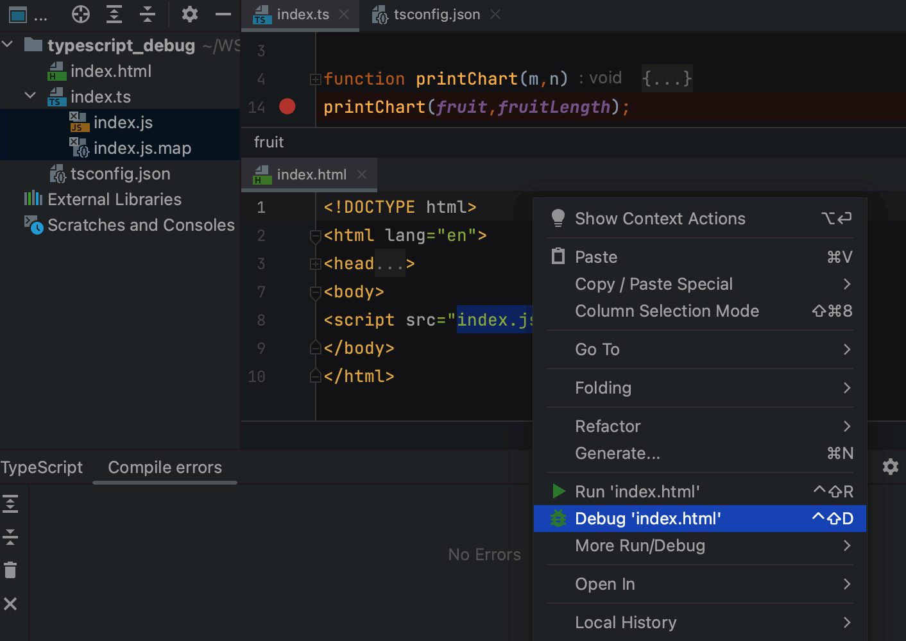Switch to the tsconfig.json editor tab

click(436, 15)
